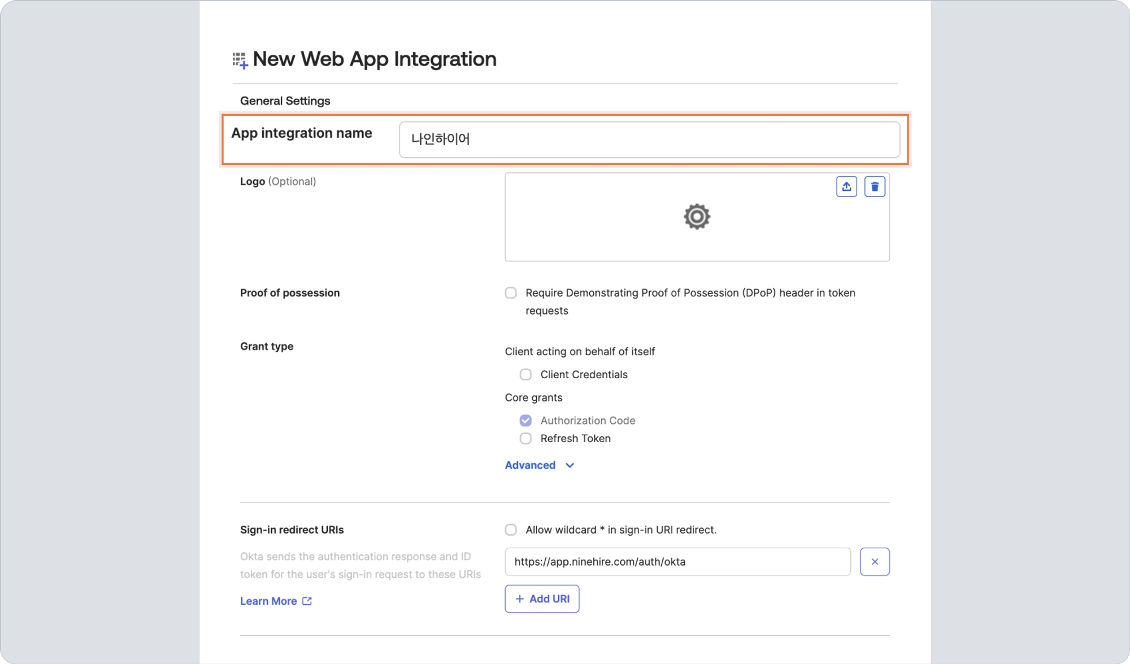Check the Client Credentials grant type
Screen dimensions: 1130x664
click(x=525, y=374)
